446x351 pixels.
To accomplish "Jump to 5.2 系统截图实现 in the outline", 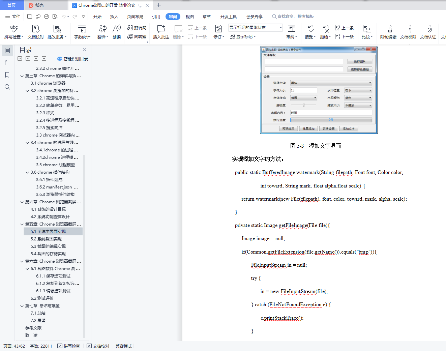I will tap(46, 239).
